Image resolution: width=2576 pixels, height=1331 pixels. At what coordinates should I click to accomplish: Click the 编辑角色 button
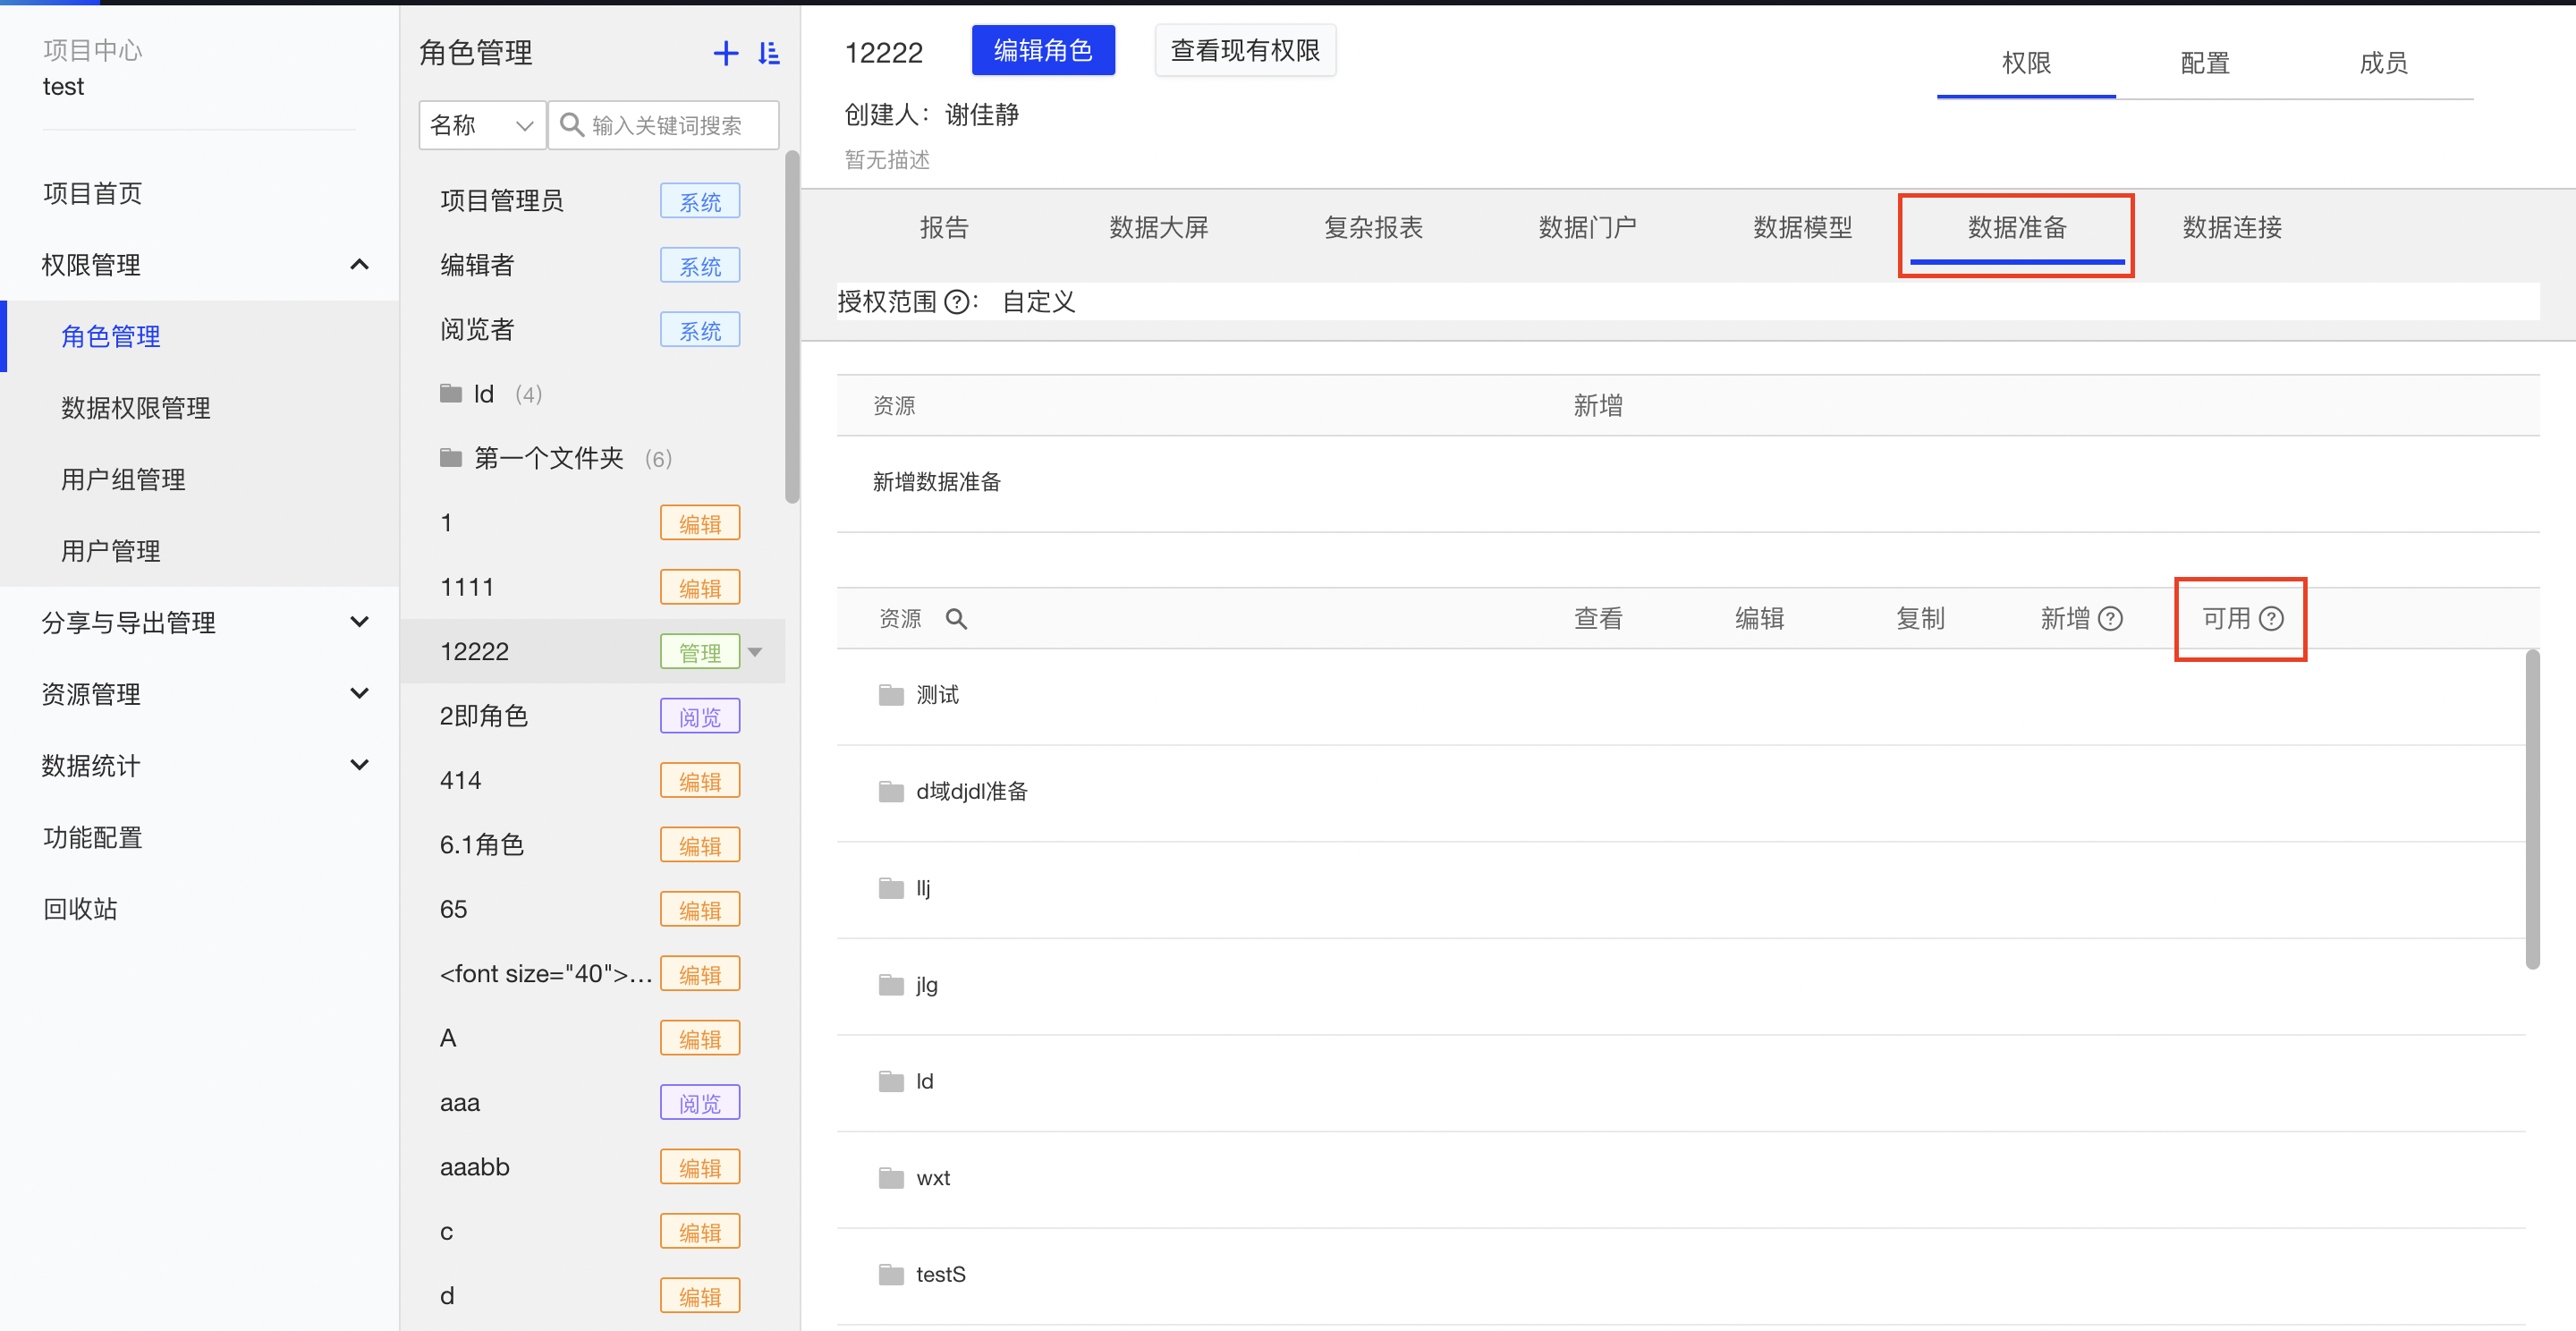[x=1043, y=50]
